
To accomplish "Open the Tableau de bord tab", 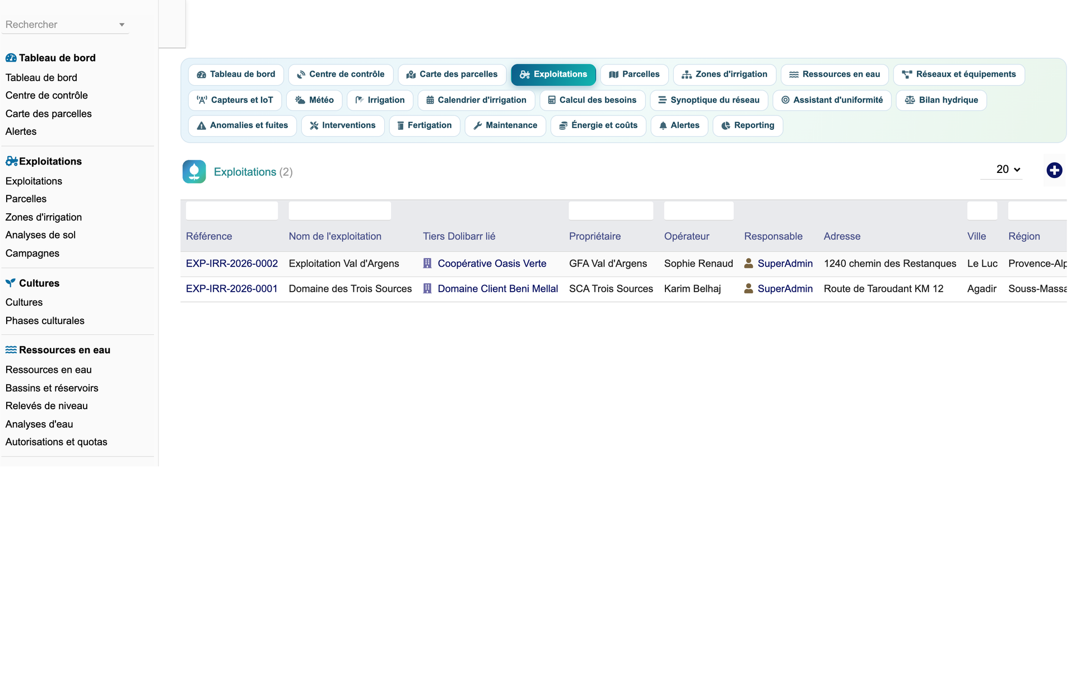I will [236, 74].
